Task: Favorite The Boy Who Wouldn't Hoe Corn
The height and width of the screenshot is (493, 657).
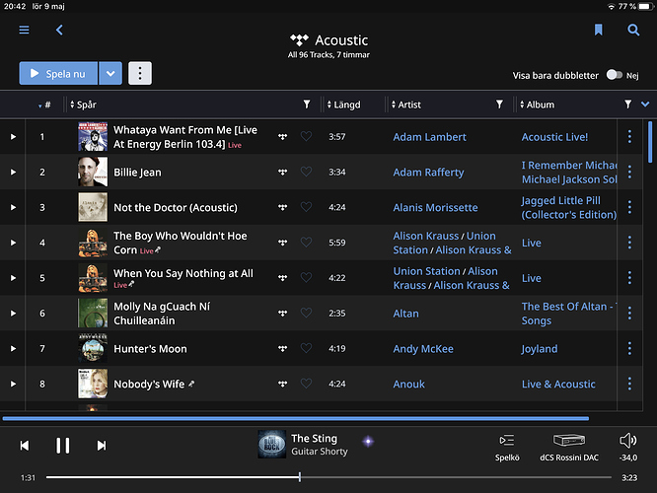Action: click(x=306, y=243)
